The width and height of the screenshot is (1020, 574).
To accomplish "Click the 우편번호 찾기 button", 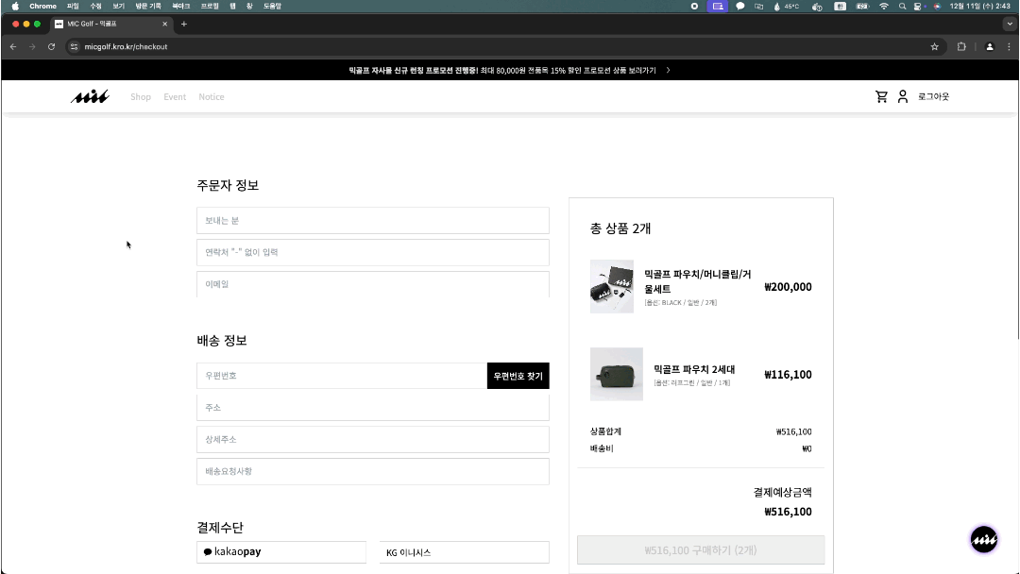I will 518,376.
